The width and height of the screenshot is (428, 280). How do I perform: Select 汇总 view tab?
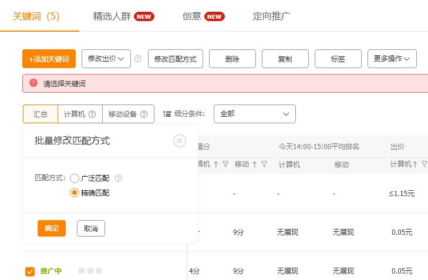(x=41, y=114)
